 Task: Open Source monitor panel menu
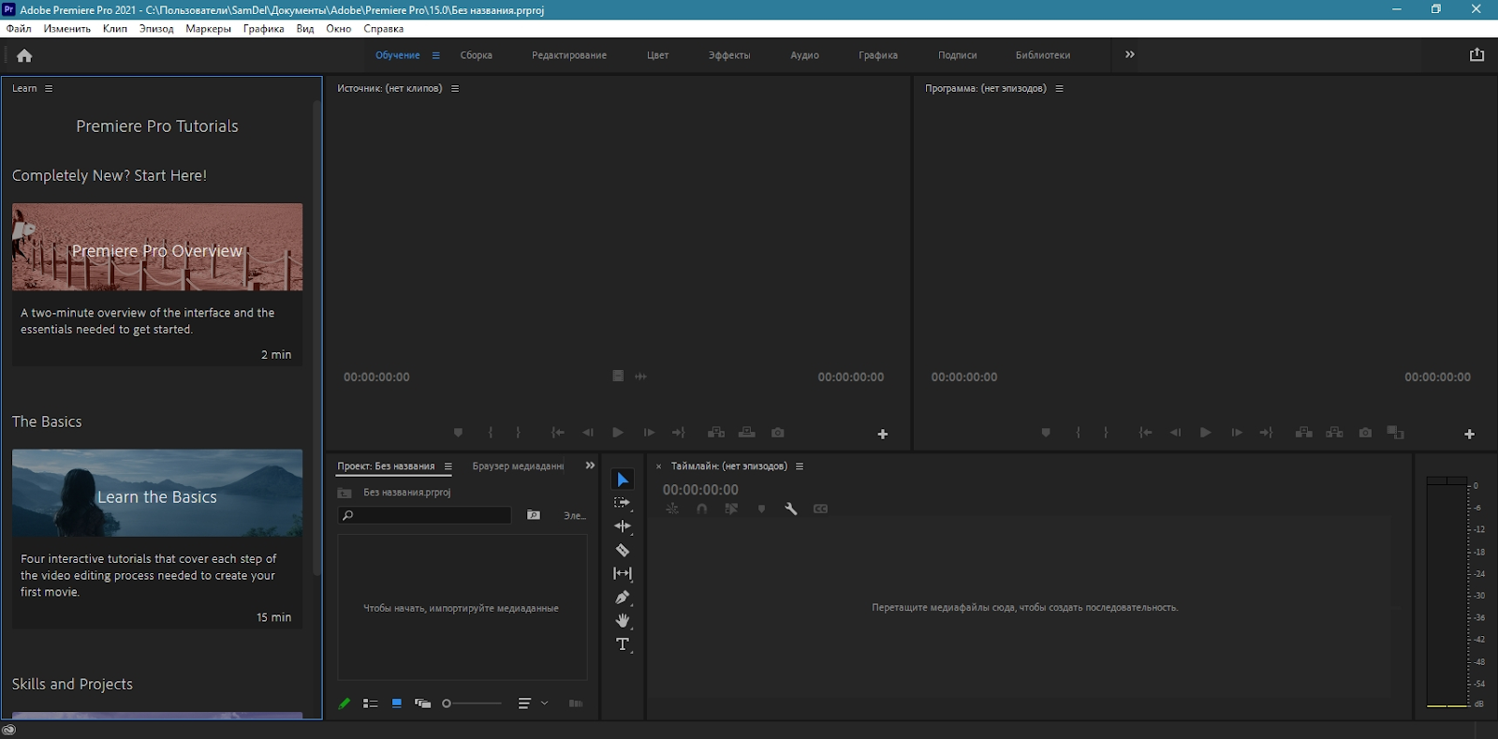click(455, 88)
